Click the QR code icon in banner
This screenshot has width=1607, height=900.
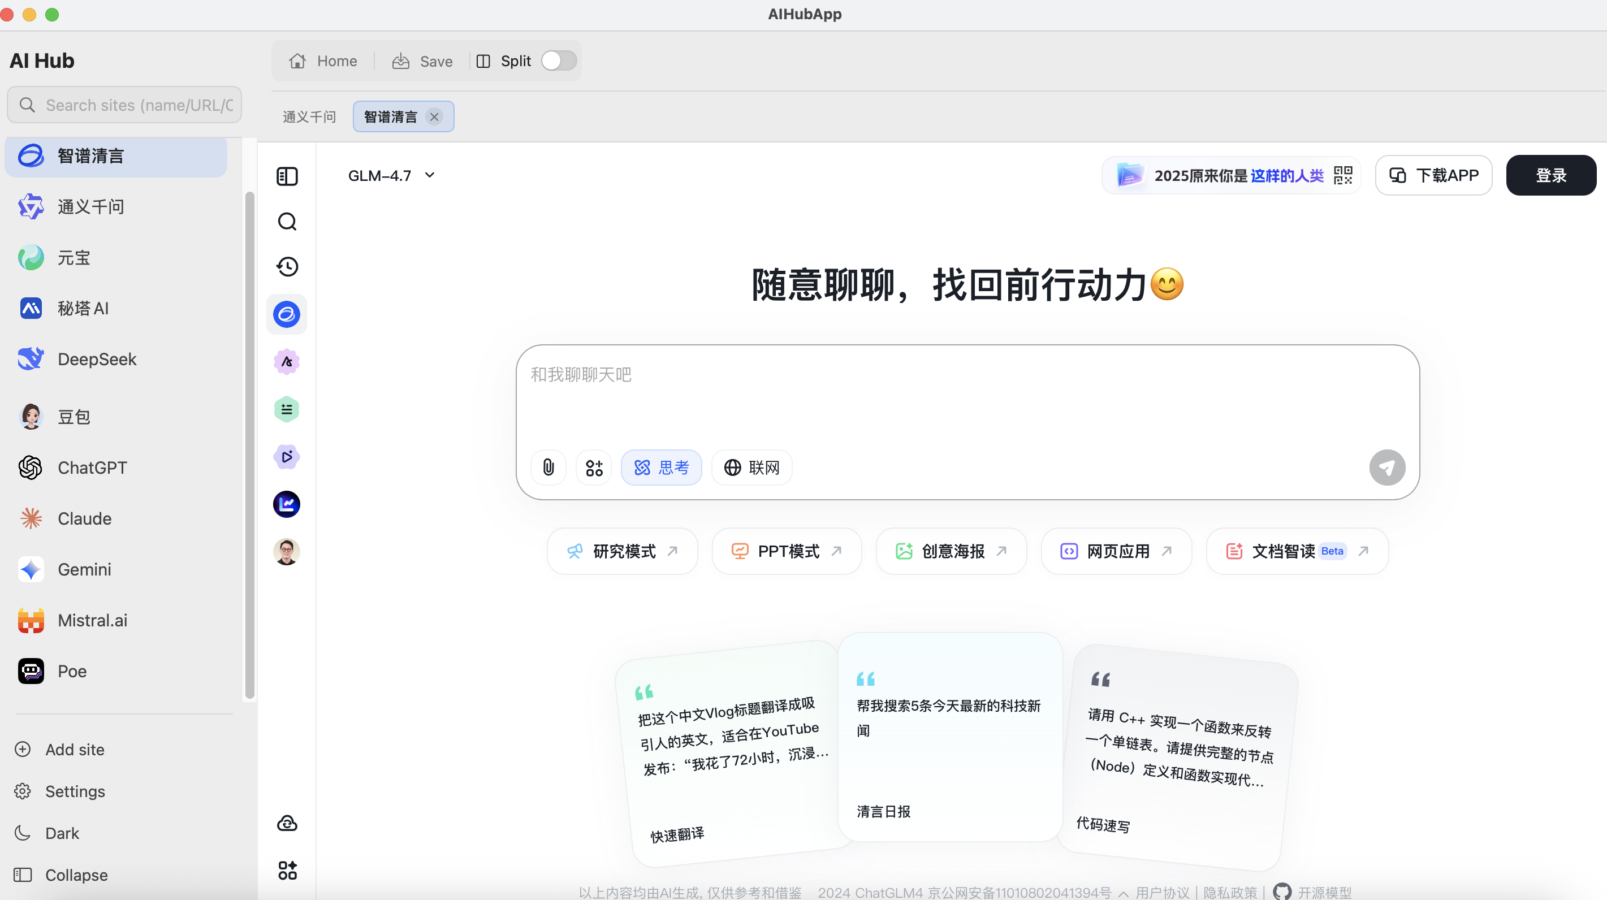coord(1342,175)
